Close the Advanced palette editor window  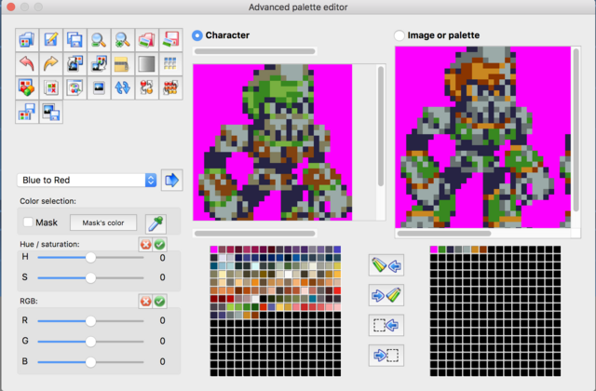point(11,7)
